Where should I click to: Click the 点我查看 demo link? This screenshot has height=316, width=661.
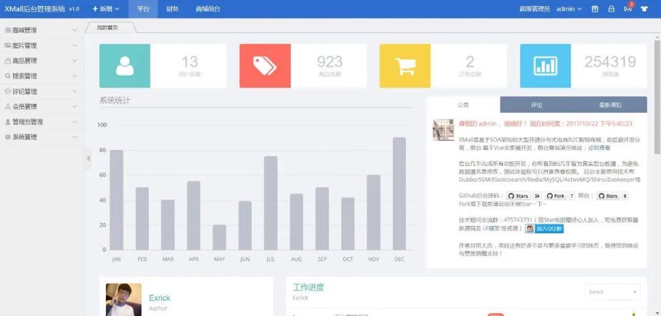pos(600,148)
